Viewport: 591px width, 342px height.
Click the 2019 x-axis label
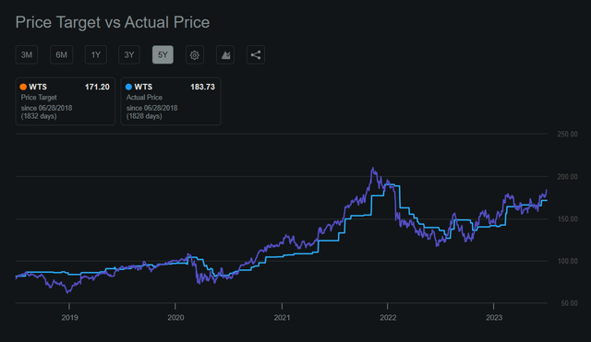click(70, 317)
